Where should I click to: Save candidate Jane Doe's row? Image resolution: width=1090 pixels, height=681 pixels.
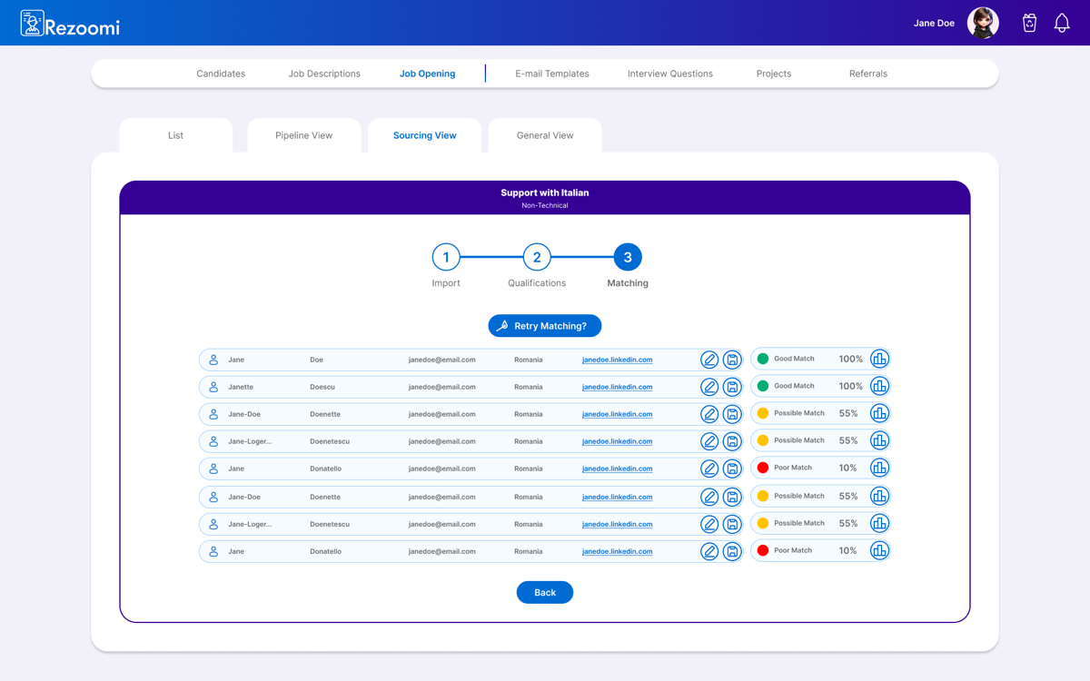[732, 360]
